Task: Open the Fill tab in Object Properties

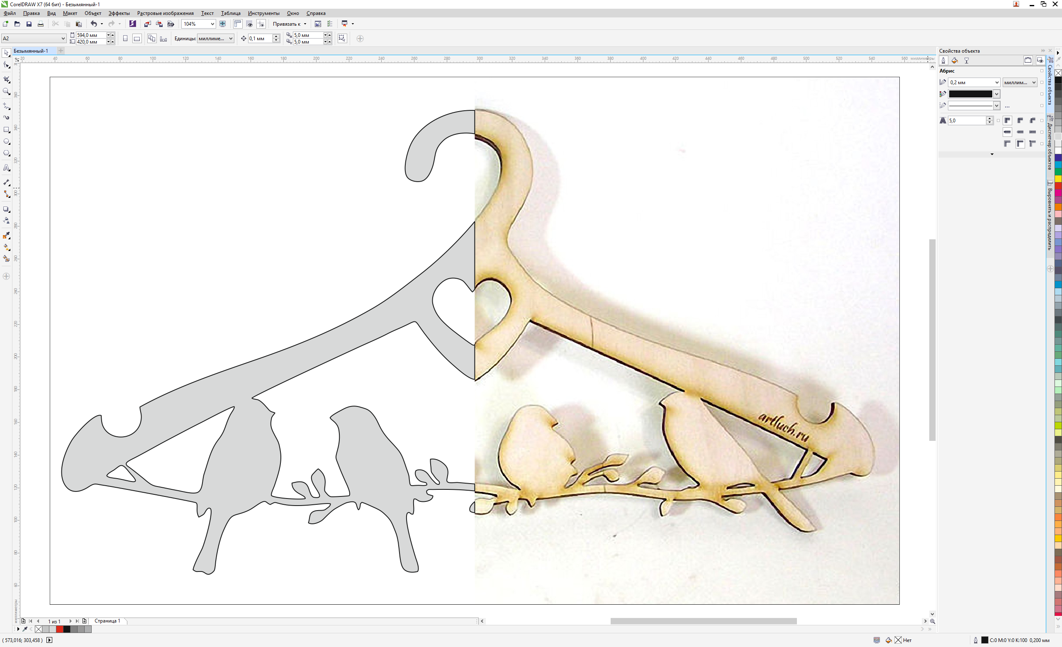Action: [955, 61]
